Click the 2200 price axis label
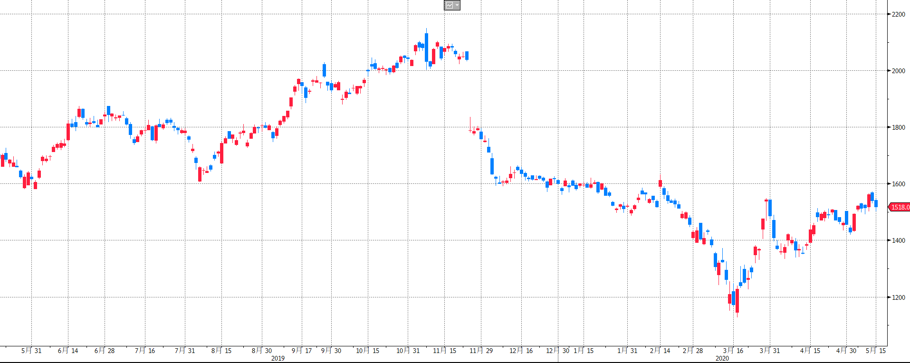 click(x=899, y=14)
